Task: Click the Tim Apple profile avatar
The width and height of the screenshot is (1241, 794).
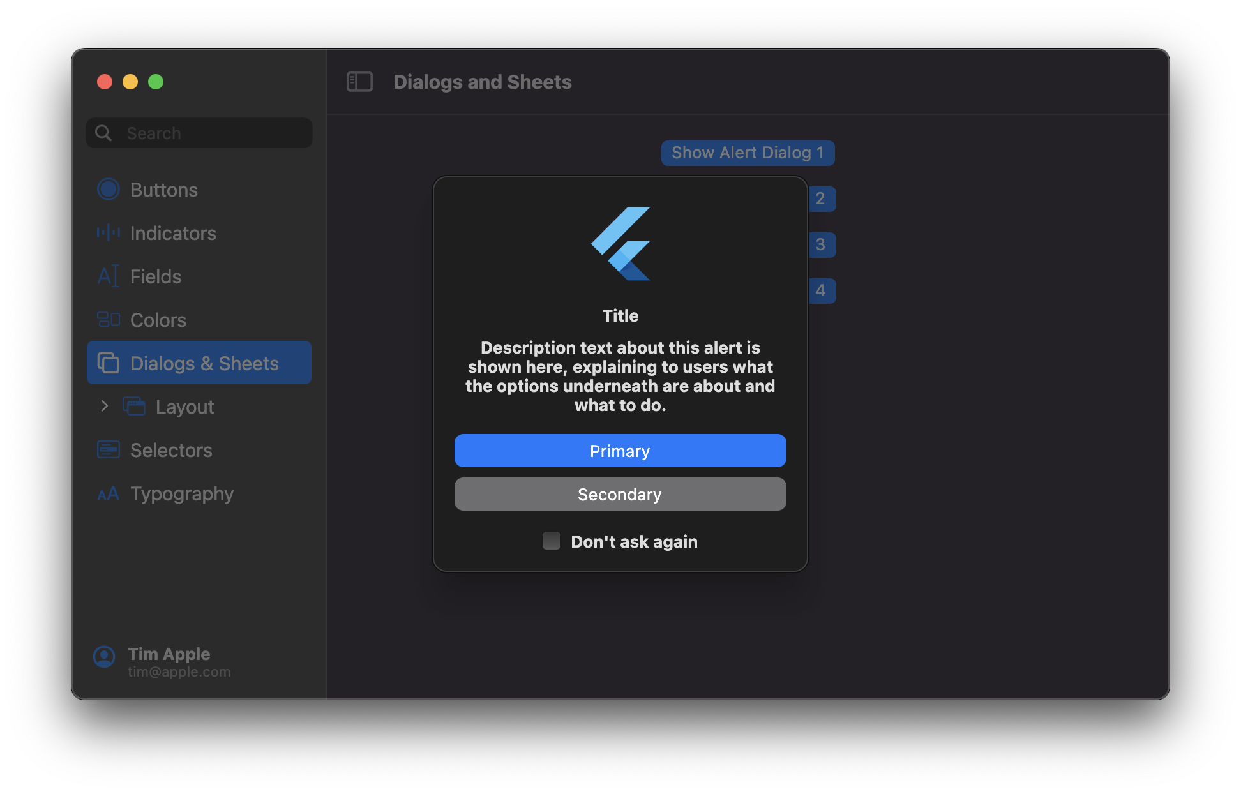Action: 104,656
